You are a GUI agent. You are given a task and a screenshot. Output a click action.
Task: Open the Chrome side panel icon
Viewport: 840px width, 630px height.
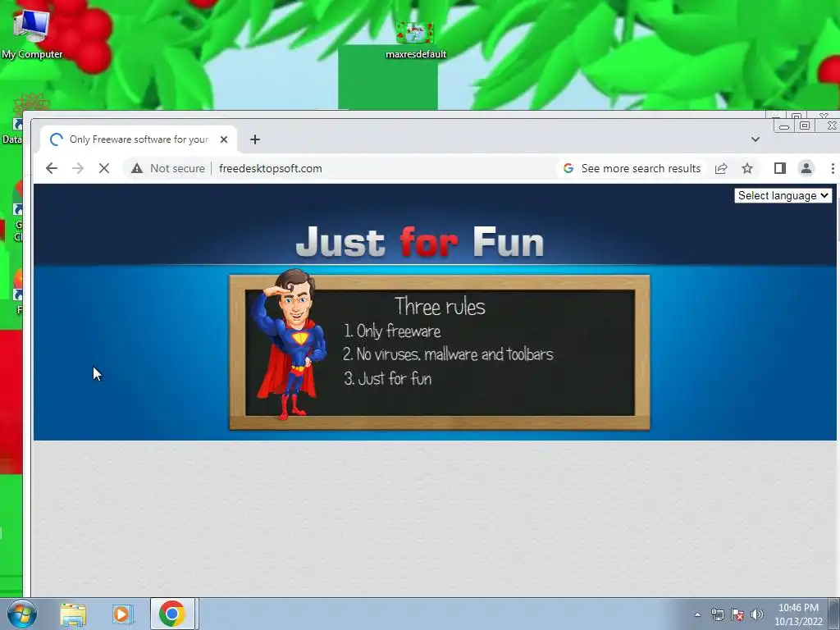780,168
